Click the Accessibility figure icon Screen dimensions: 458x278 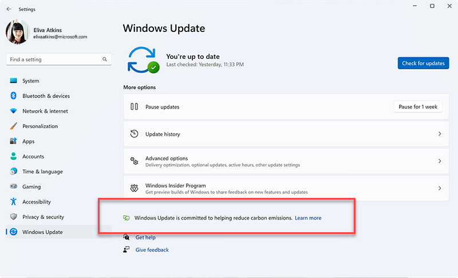13,201
